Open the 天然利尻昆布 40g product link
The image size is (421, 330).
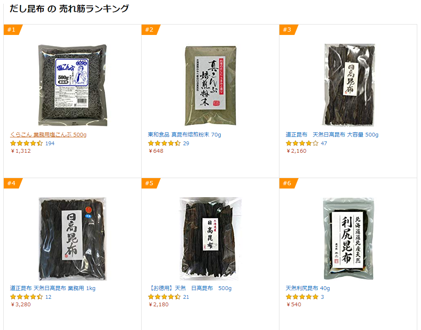[308, 288]
